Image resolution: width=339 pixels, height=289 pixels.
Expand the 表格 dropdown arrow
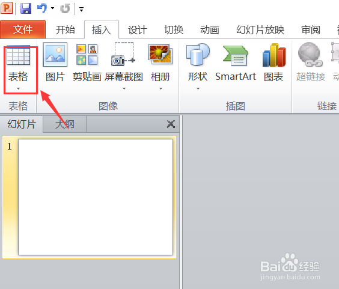point(19,88)
